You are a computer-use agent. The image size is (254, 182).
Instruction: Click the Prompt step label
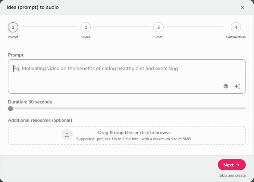[13, 37]
